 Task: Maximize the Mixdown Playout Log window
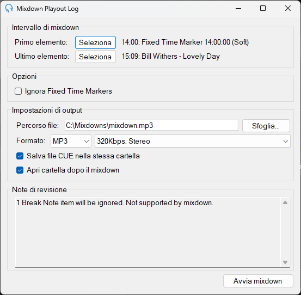[x=263, y=9]
